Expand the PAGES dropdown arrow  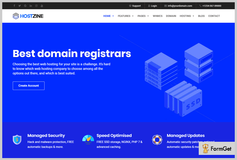coord(148,16)
